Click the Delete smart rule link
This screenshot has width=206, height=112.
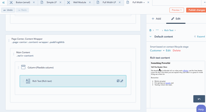coord(176,51)
